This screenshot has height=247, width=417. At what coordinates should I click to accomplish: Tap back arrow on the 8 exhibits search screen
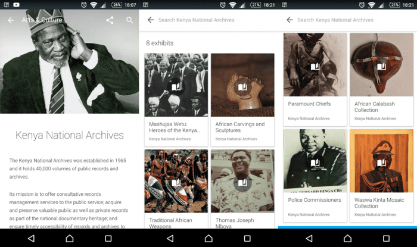(x=151, y=20)
